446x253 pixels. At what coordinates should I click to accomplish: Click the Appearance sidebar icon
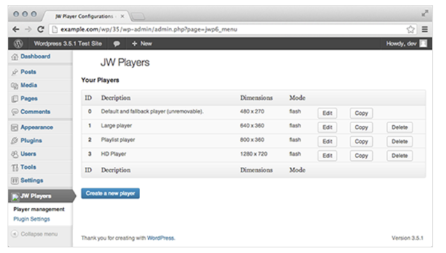[15, 127]
